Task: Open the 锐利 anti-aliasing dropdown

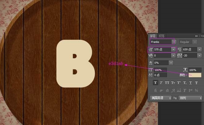Action: (190, 98)
